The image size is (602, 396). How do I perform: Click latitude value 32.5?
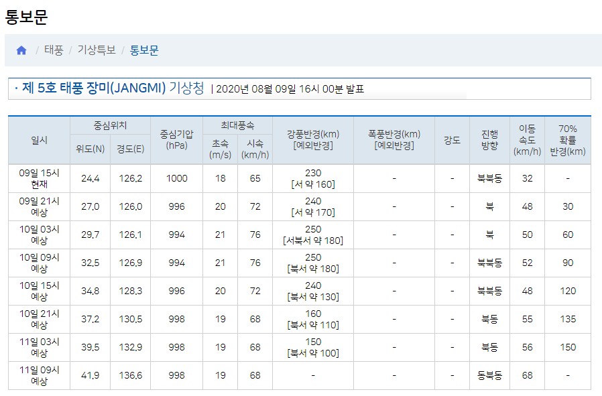point(91,263)
